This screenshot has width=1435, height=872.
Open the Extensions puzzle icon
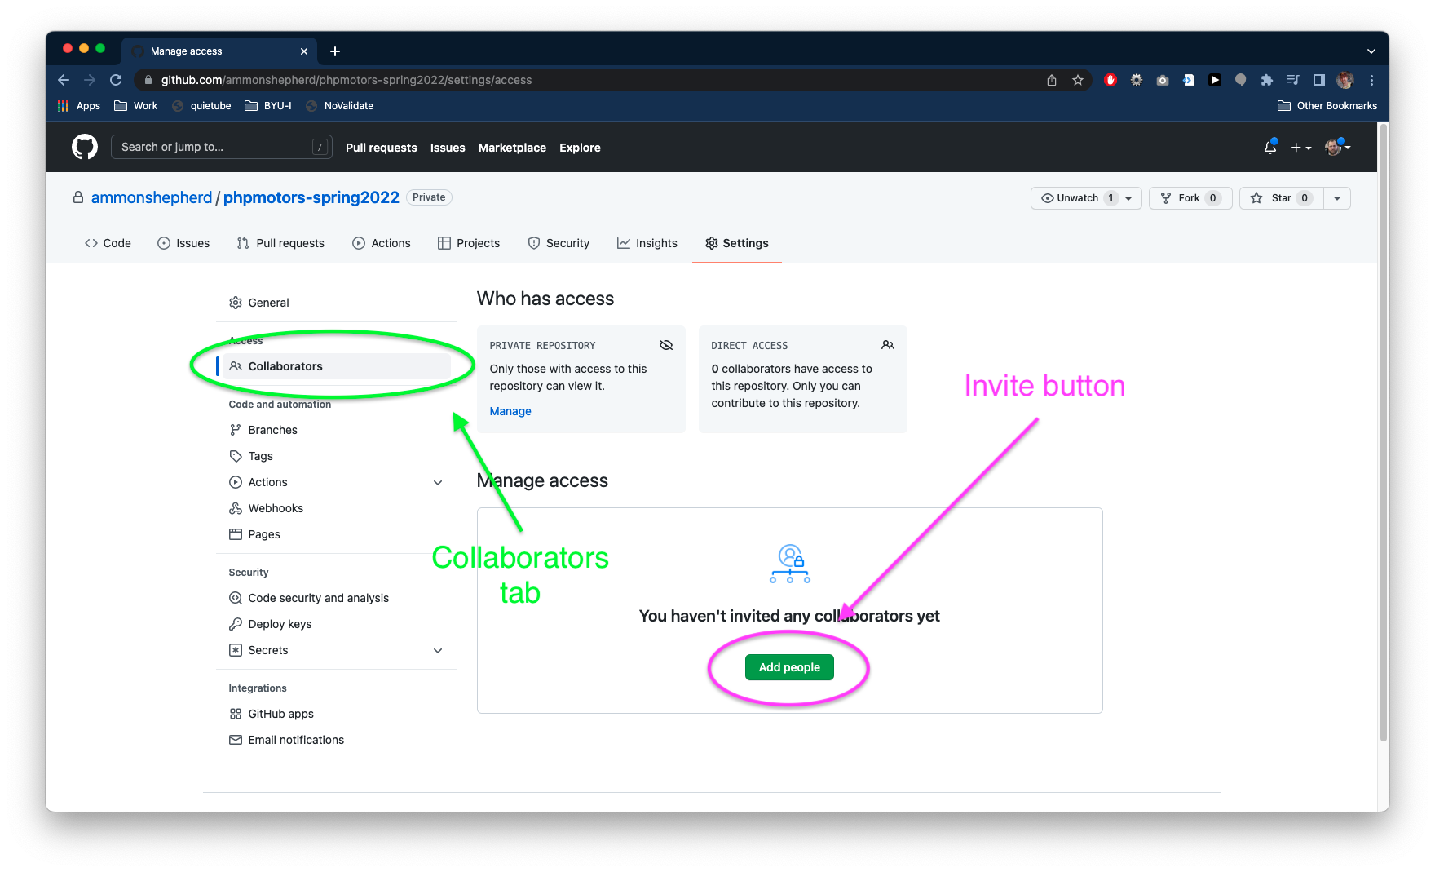(1266, 80)
